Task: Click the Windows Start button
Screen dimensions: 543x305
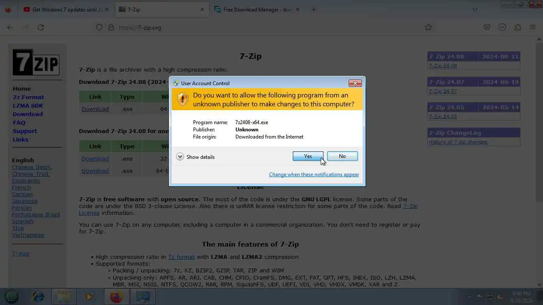Action: [x=12, y=297]
